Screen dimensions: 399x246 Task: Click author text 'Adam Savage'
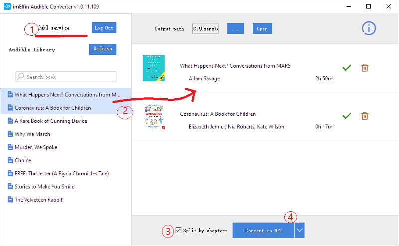[204, 78]
